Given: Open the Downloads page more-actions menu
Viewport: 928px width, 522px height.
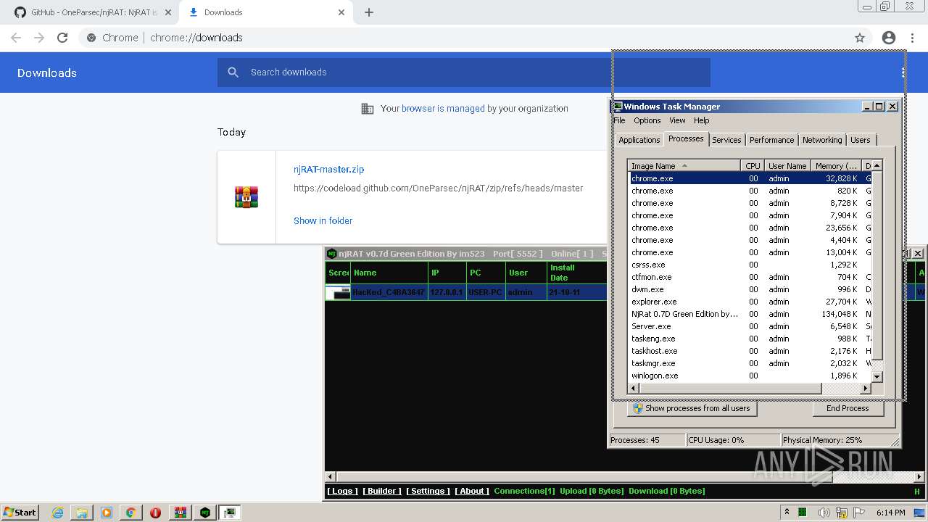Looking at the screenshot, I should tap(903, 72).
